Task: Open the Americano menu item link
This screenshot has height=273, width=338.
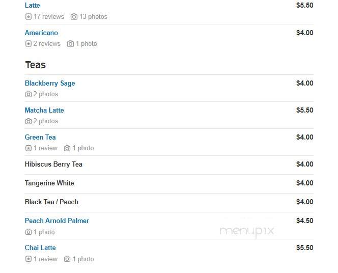Action: coord(41,33)
